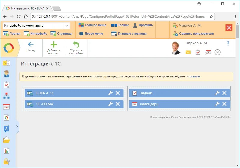Viewport: 240px width, 168px height.
Task: Click the site info icon in address bar
Action: (33, 16)
